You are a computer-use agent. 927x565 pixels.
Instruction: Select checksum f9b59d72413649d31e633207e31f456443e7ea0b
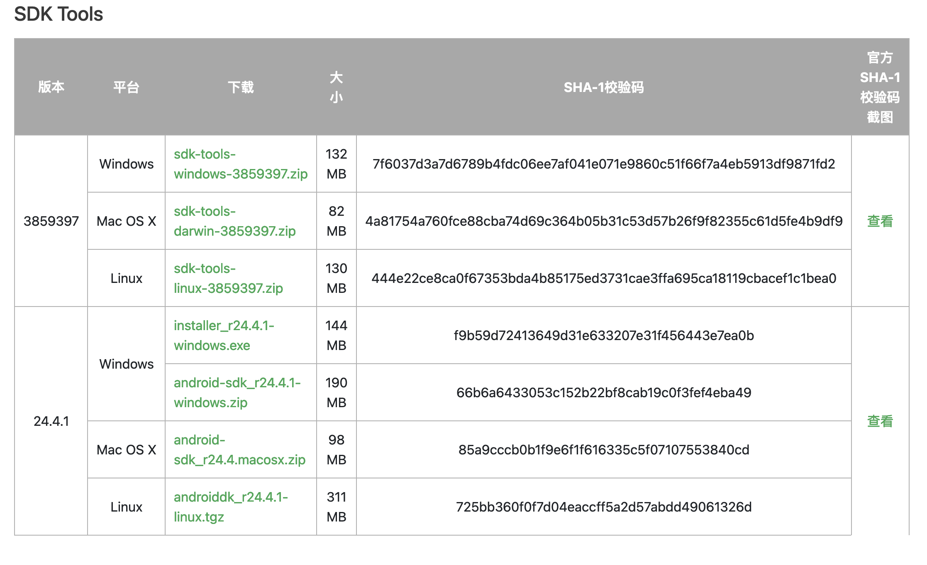[604, 336]
